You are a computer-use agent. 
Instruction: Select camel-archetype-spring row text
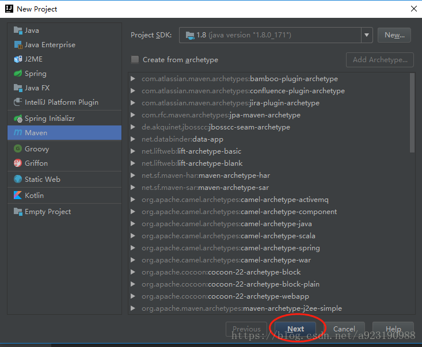[231, 248]
